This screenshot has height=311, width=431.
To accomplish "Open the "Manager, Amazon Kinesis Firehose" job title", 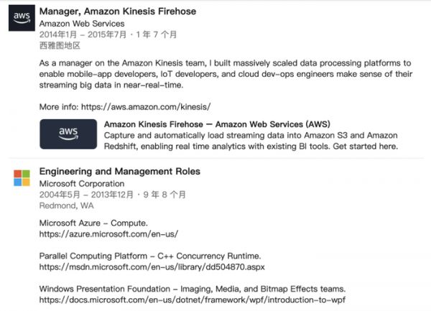I will coord(117,11).
